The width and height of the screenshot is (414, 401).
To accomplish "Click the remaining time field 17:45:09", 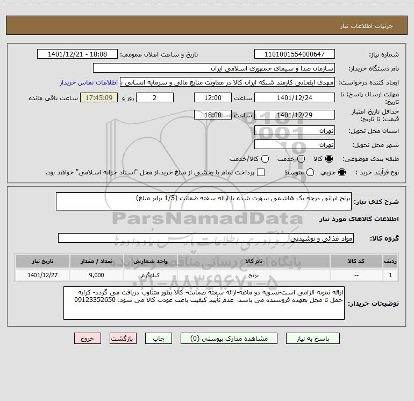I will click(99, 97).
